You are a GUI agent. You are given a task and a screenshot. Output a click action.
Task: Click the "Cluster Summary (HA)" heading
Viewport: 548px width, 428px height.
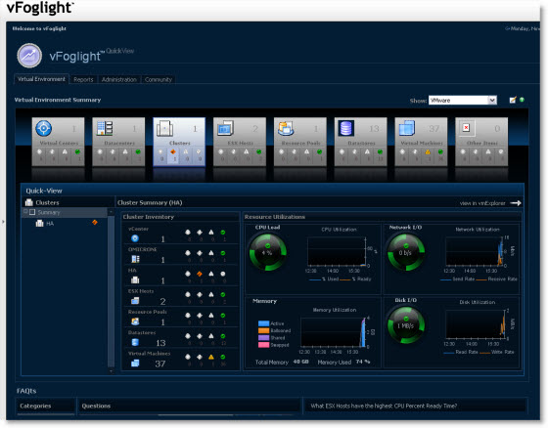150,203
